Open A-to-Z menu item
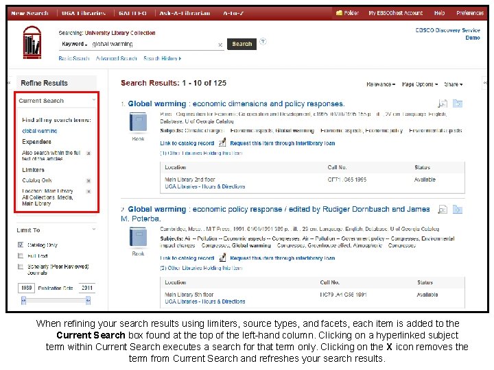 click(x=233, y=13)
